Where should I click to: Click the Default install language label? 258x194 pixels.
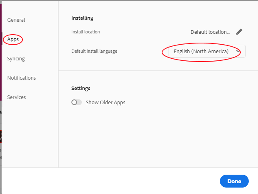click(x=94, y=51)
